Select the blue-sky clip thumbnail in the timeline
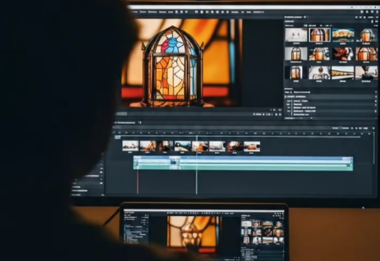The image size is (380, 261). click(183, 146)
